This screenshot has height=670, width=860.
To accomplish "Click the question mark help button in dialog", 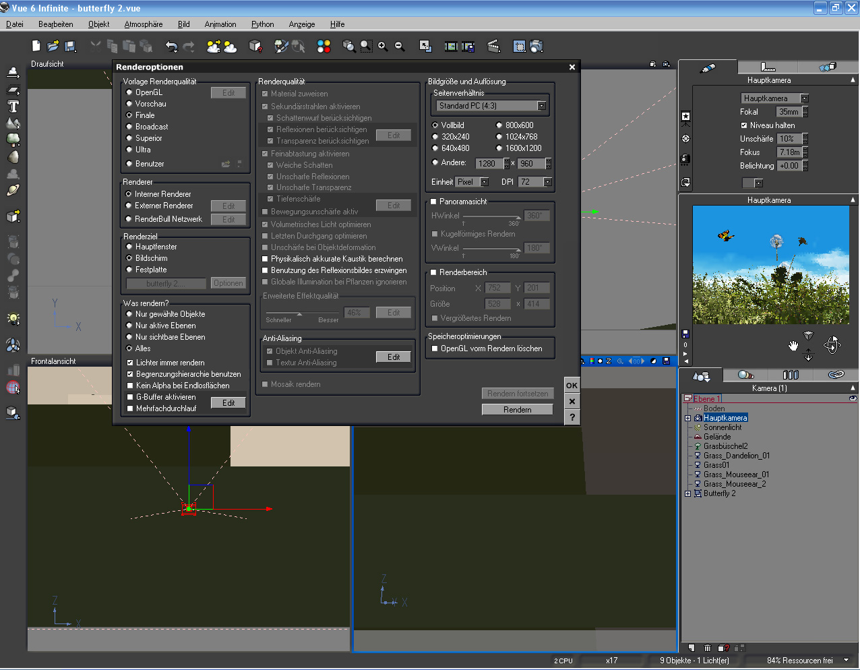I will pyautogui.click(x=572, y=417).
